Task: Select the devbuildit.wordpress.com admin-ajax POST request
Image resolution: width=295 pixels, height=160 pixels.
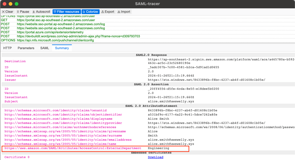Action: [x=78, y=36]
